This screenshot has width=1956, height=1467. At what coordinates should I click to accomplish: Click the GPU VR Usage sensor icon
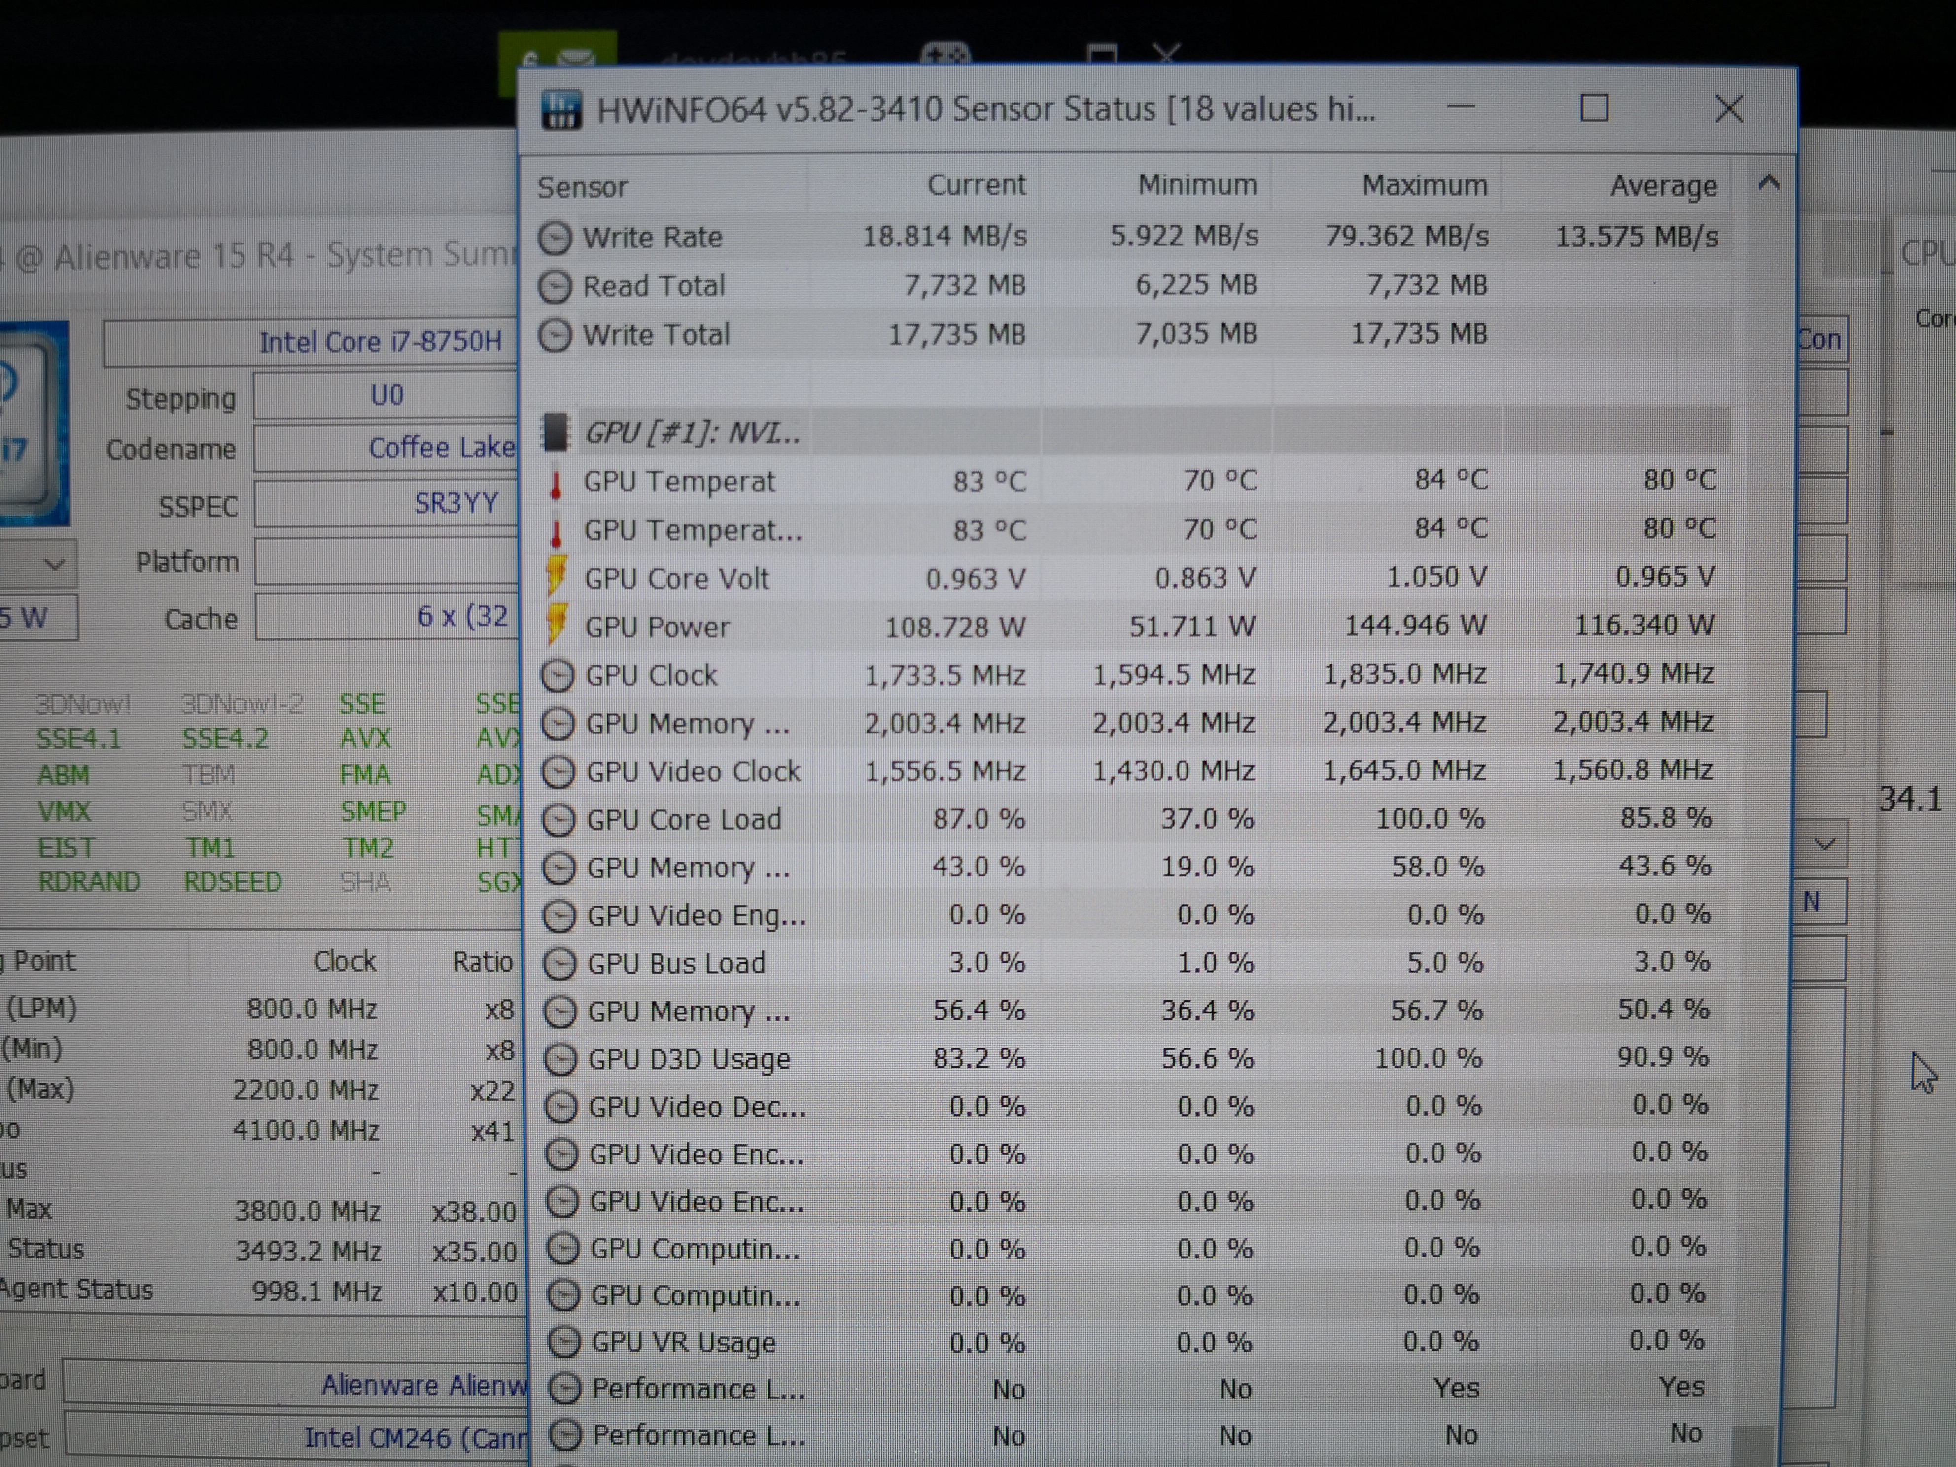coord(564,1342)
